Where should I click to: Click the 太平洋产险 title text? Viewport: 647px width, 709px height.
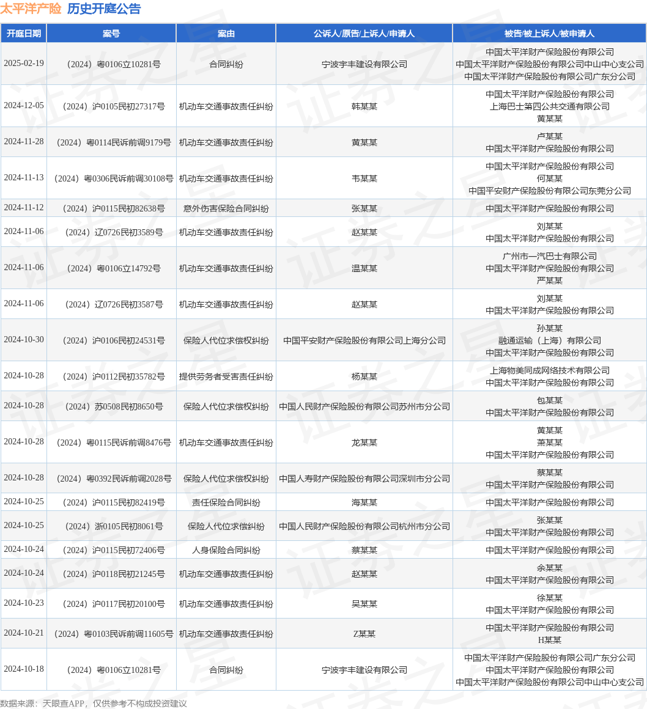[x=31, y=9]
